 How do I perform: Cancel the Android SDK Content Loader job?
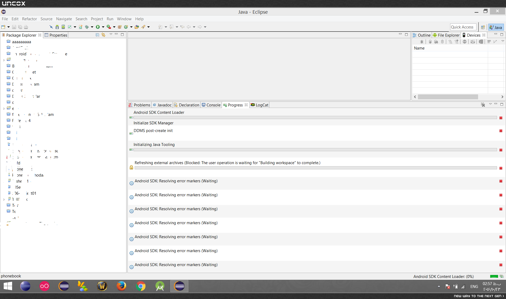click(x=501, y=118)
